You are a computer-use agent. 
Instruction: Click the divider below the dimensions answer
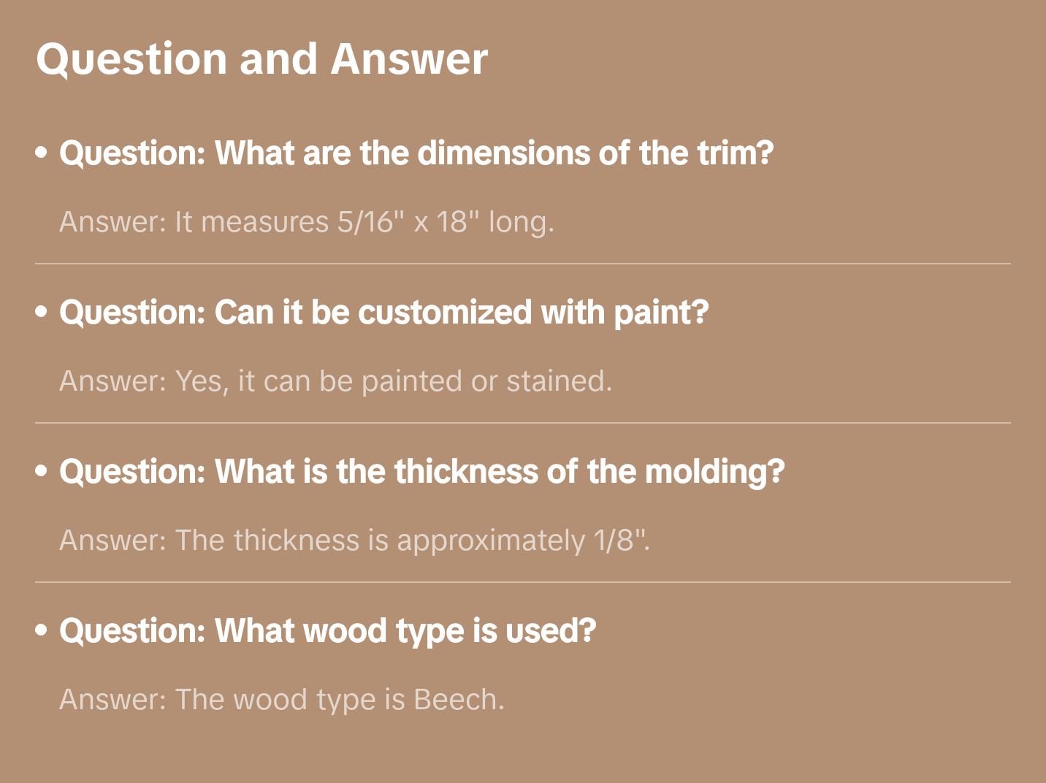point(523,264)
